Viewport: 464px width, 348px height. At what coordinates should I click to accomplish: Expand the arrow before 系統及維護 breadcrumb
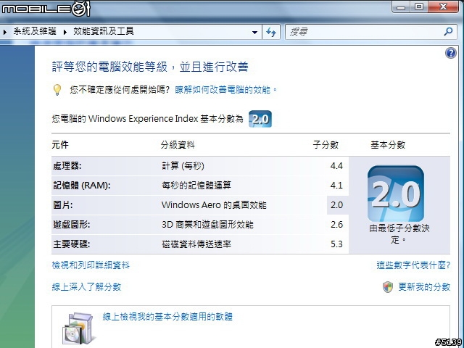click(5, 32)
